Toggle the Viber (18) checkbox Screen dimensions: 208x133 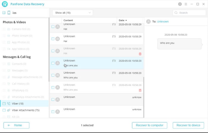tap(4, 104)
